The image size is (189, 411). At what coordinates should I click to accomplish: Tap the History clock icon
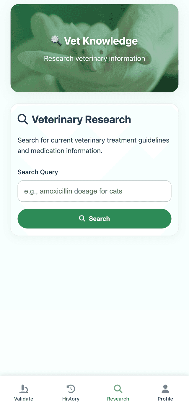pyautogui.click(x=71, y=389)
